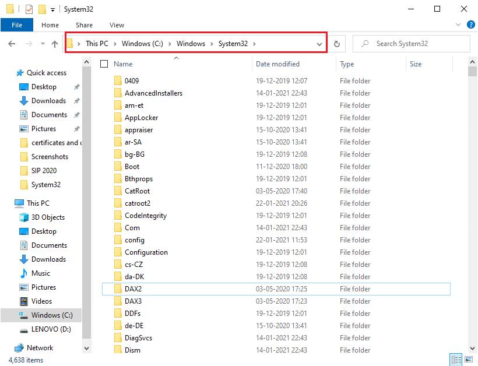Click navigation pane scroll up arrow

(87, 62)
